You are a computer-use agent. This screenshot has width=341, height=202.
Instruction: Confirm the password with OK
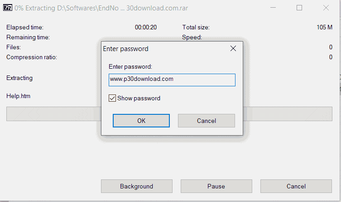click(141, 121)
